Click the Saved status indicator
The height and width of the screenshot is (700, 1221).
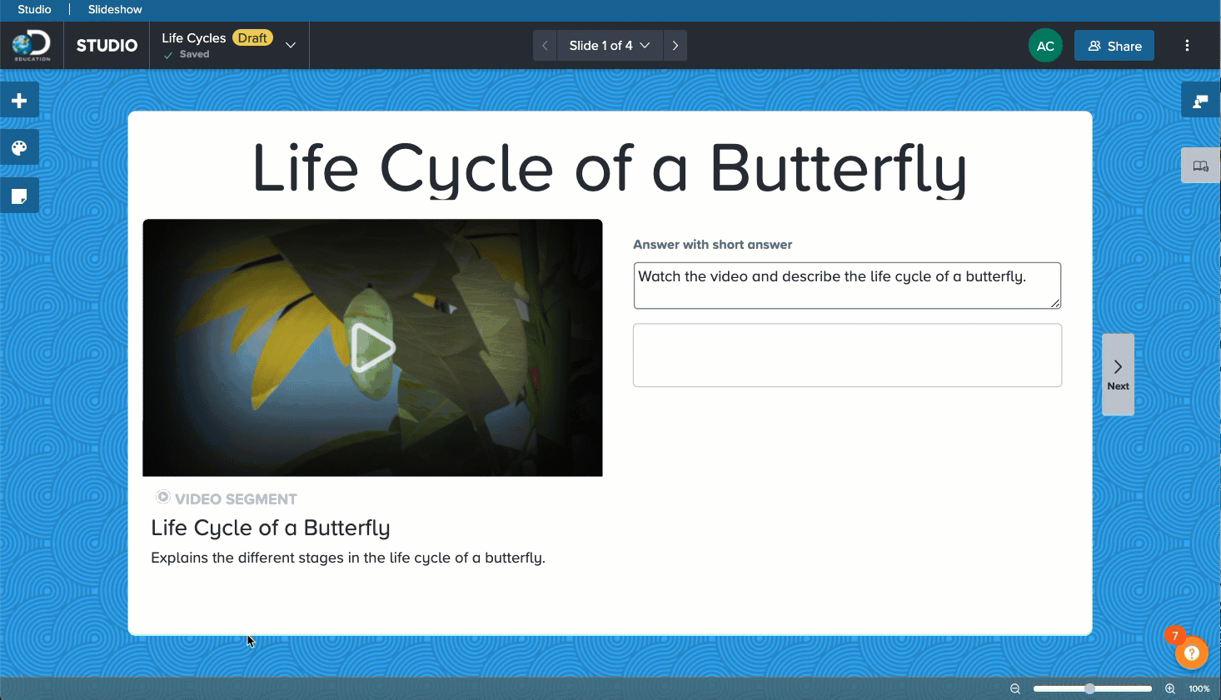pyautogui.click(x=187, y=54)
